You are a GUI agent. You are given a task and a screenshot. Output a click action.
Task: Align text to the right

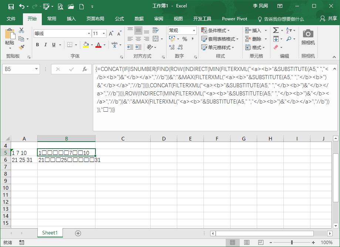(147, 39)
